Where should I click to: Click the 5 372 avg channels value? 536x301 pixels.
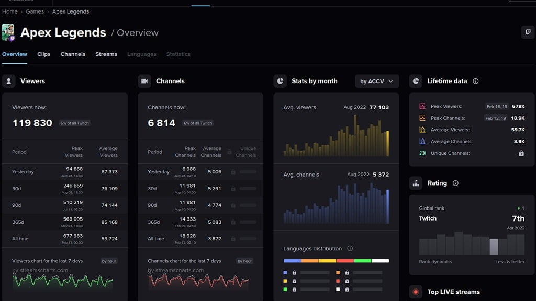381,175
